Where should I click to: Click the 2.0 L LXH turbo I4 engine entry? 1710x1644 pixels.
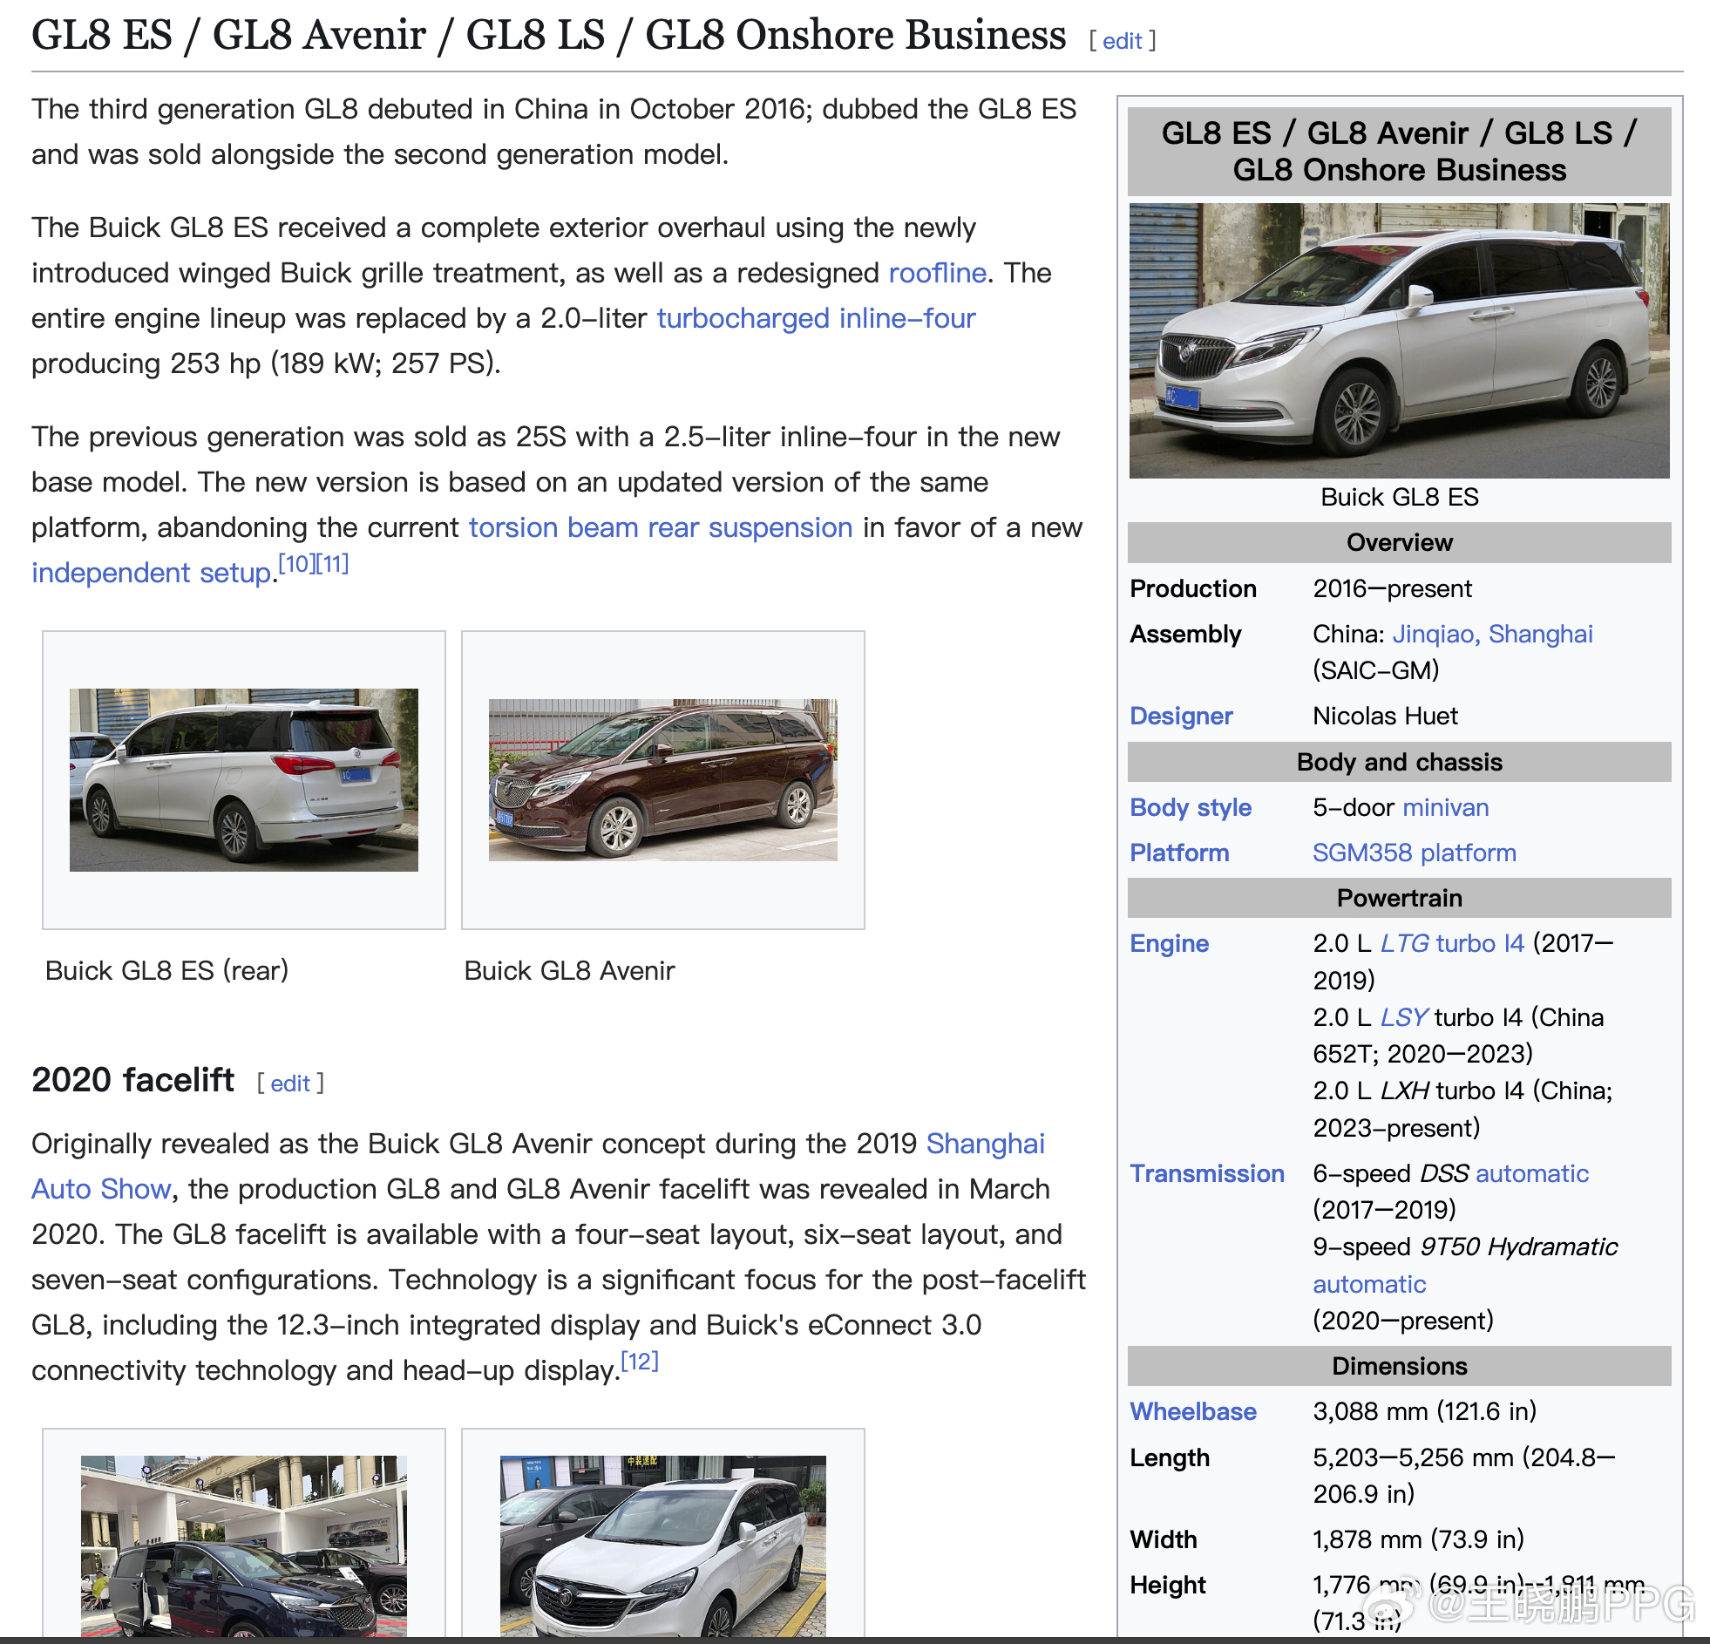(1462, 1110)
